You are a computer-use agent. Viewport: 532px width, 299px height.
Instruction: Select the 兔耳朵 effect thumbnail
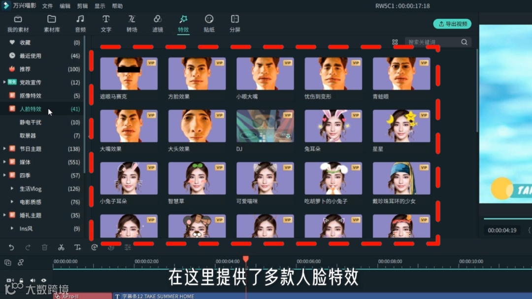tap(332, 125)
